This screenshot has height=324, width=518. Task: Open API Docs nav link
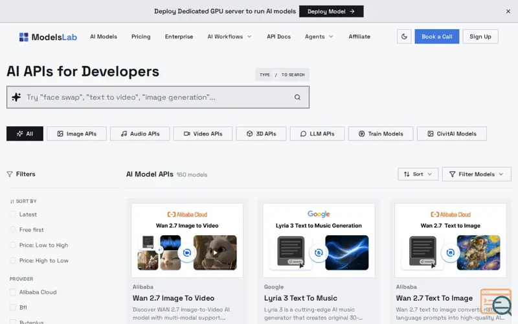[x=278, y=37]
